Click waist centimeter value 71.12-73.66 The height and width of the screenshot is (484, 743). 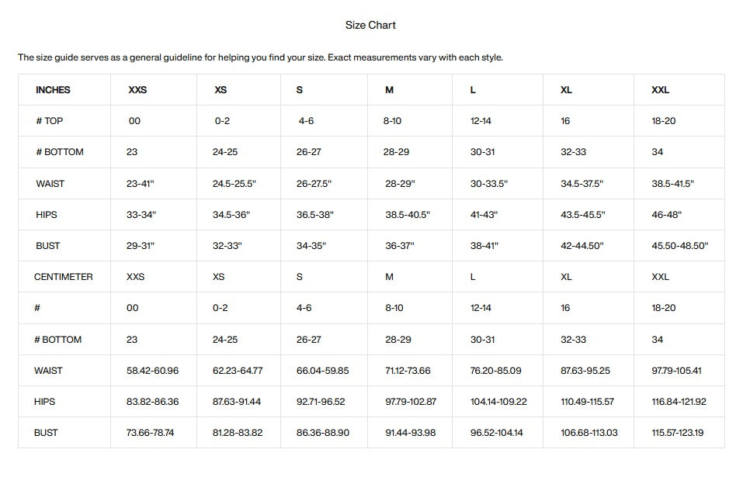pos(408,371)
